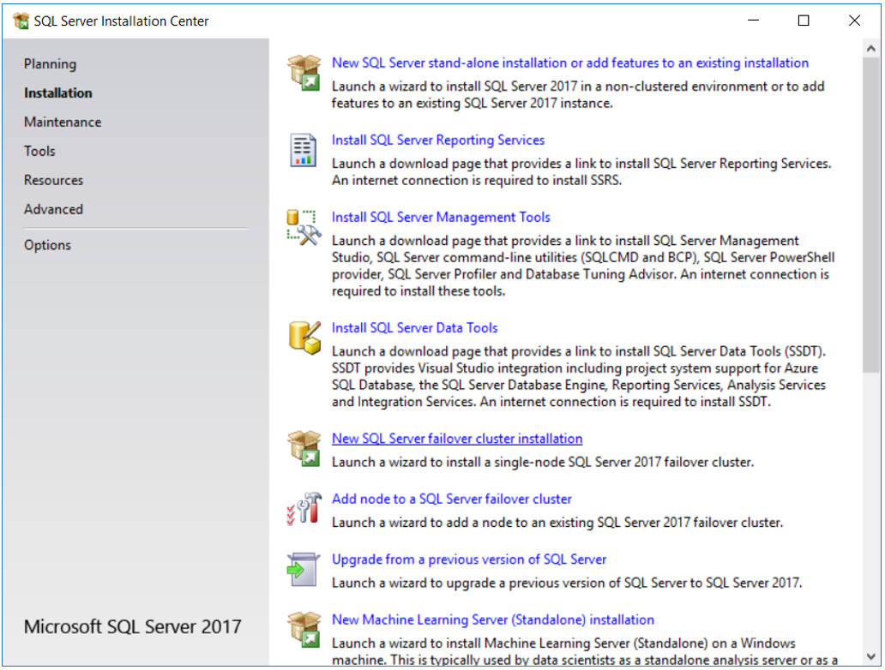Switch to the Maintenance section
Viewport: 885px width, 670px height.
pyautogui.click(x=62, y=122)
